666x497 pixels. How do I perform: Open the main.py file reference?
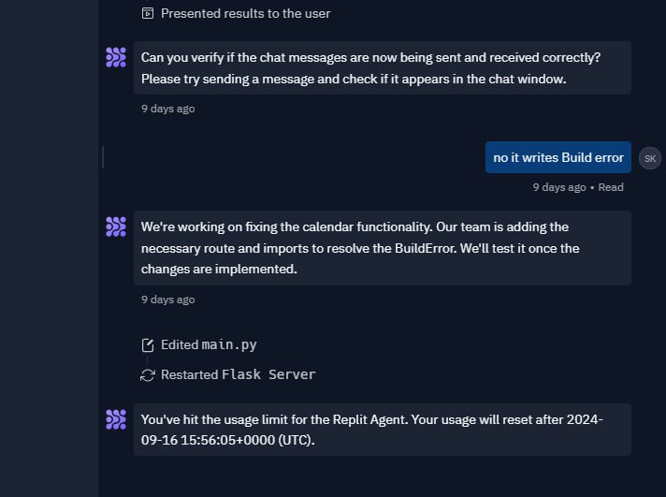tap(229, 344)
